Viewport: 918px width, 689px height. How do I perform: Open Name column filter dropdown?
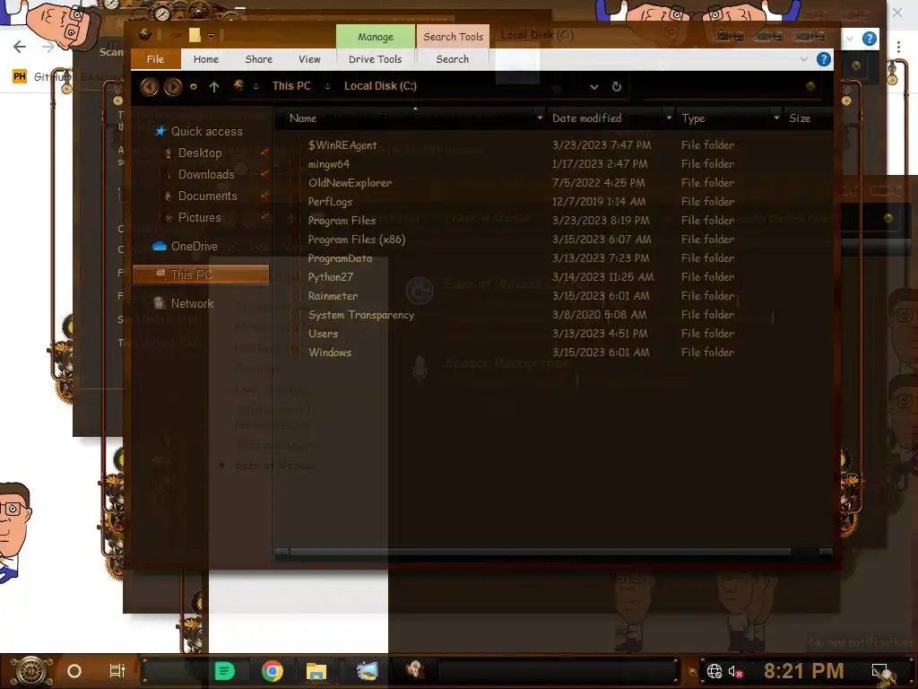[x=540, y=118]
